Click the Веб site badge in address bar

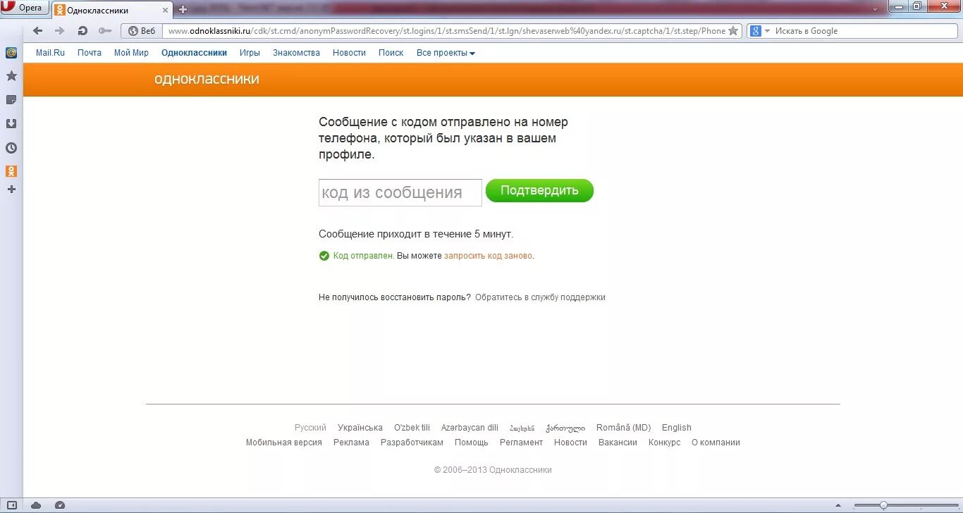(142, 31)
